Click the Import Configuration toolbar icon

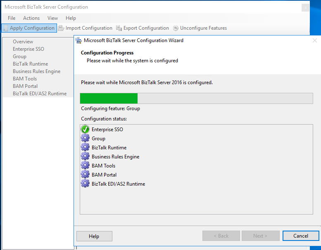61,28
